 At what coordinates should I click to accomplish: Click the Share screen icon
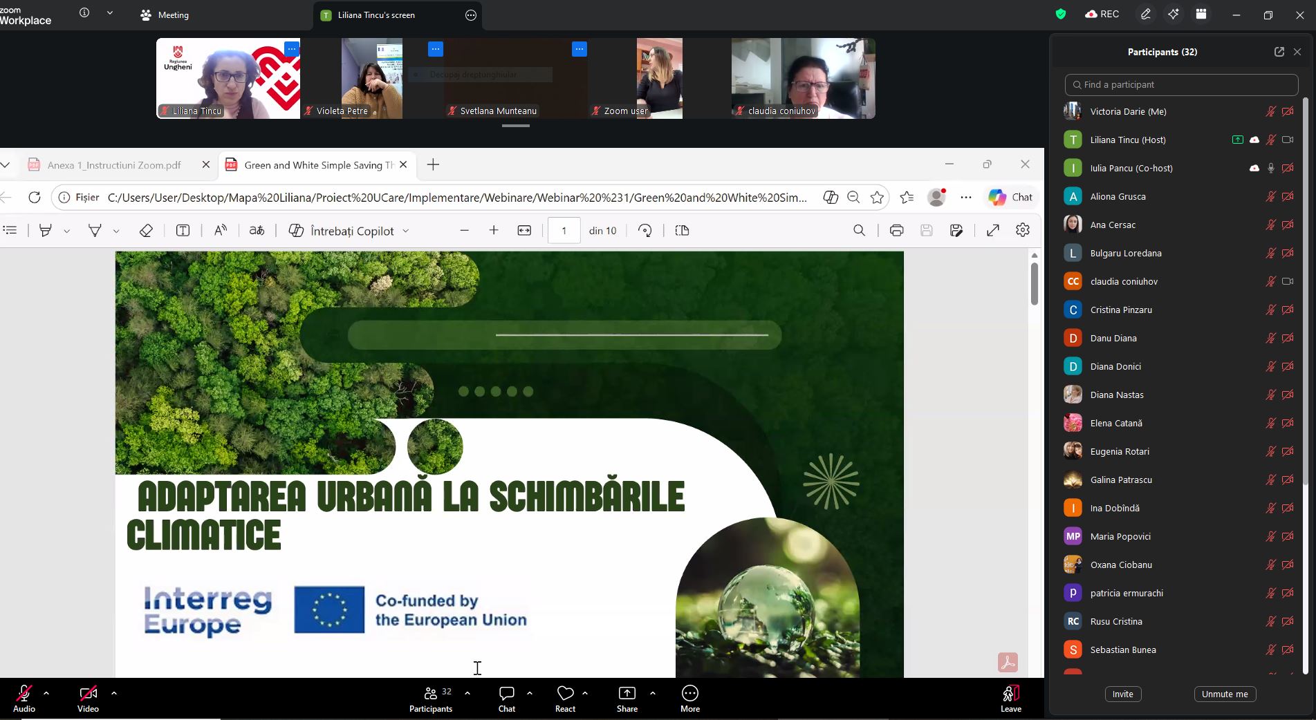point(627,694)
